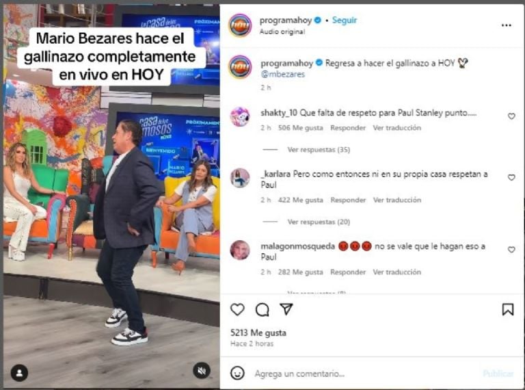
Task: Open the three-dot more options menu
Action: tap(507, 25)
